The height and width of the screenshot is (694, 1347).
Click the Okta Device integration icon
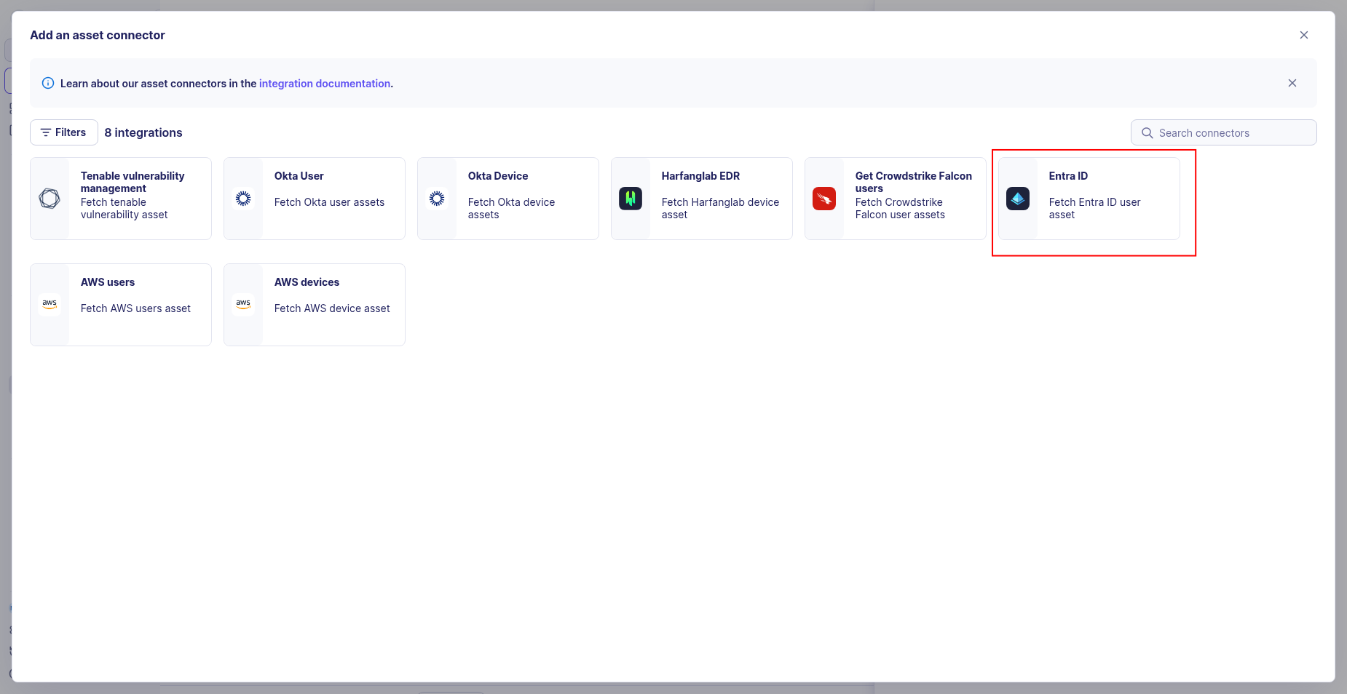(x=437, y=197)
